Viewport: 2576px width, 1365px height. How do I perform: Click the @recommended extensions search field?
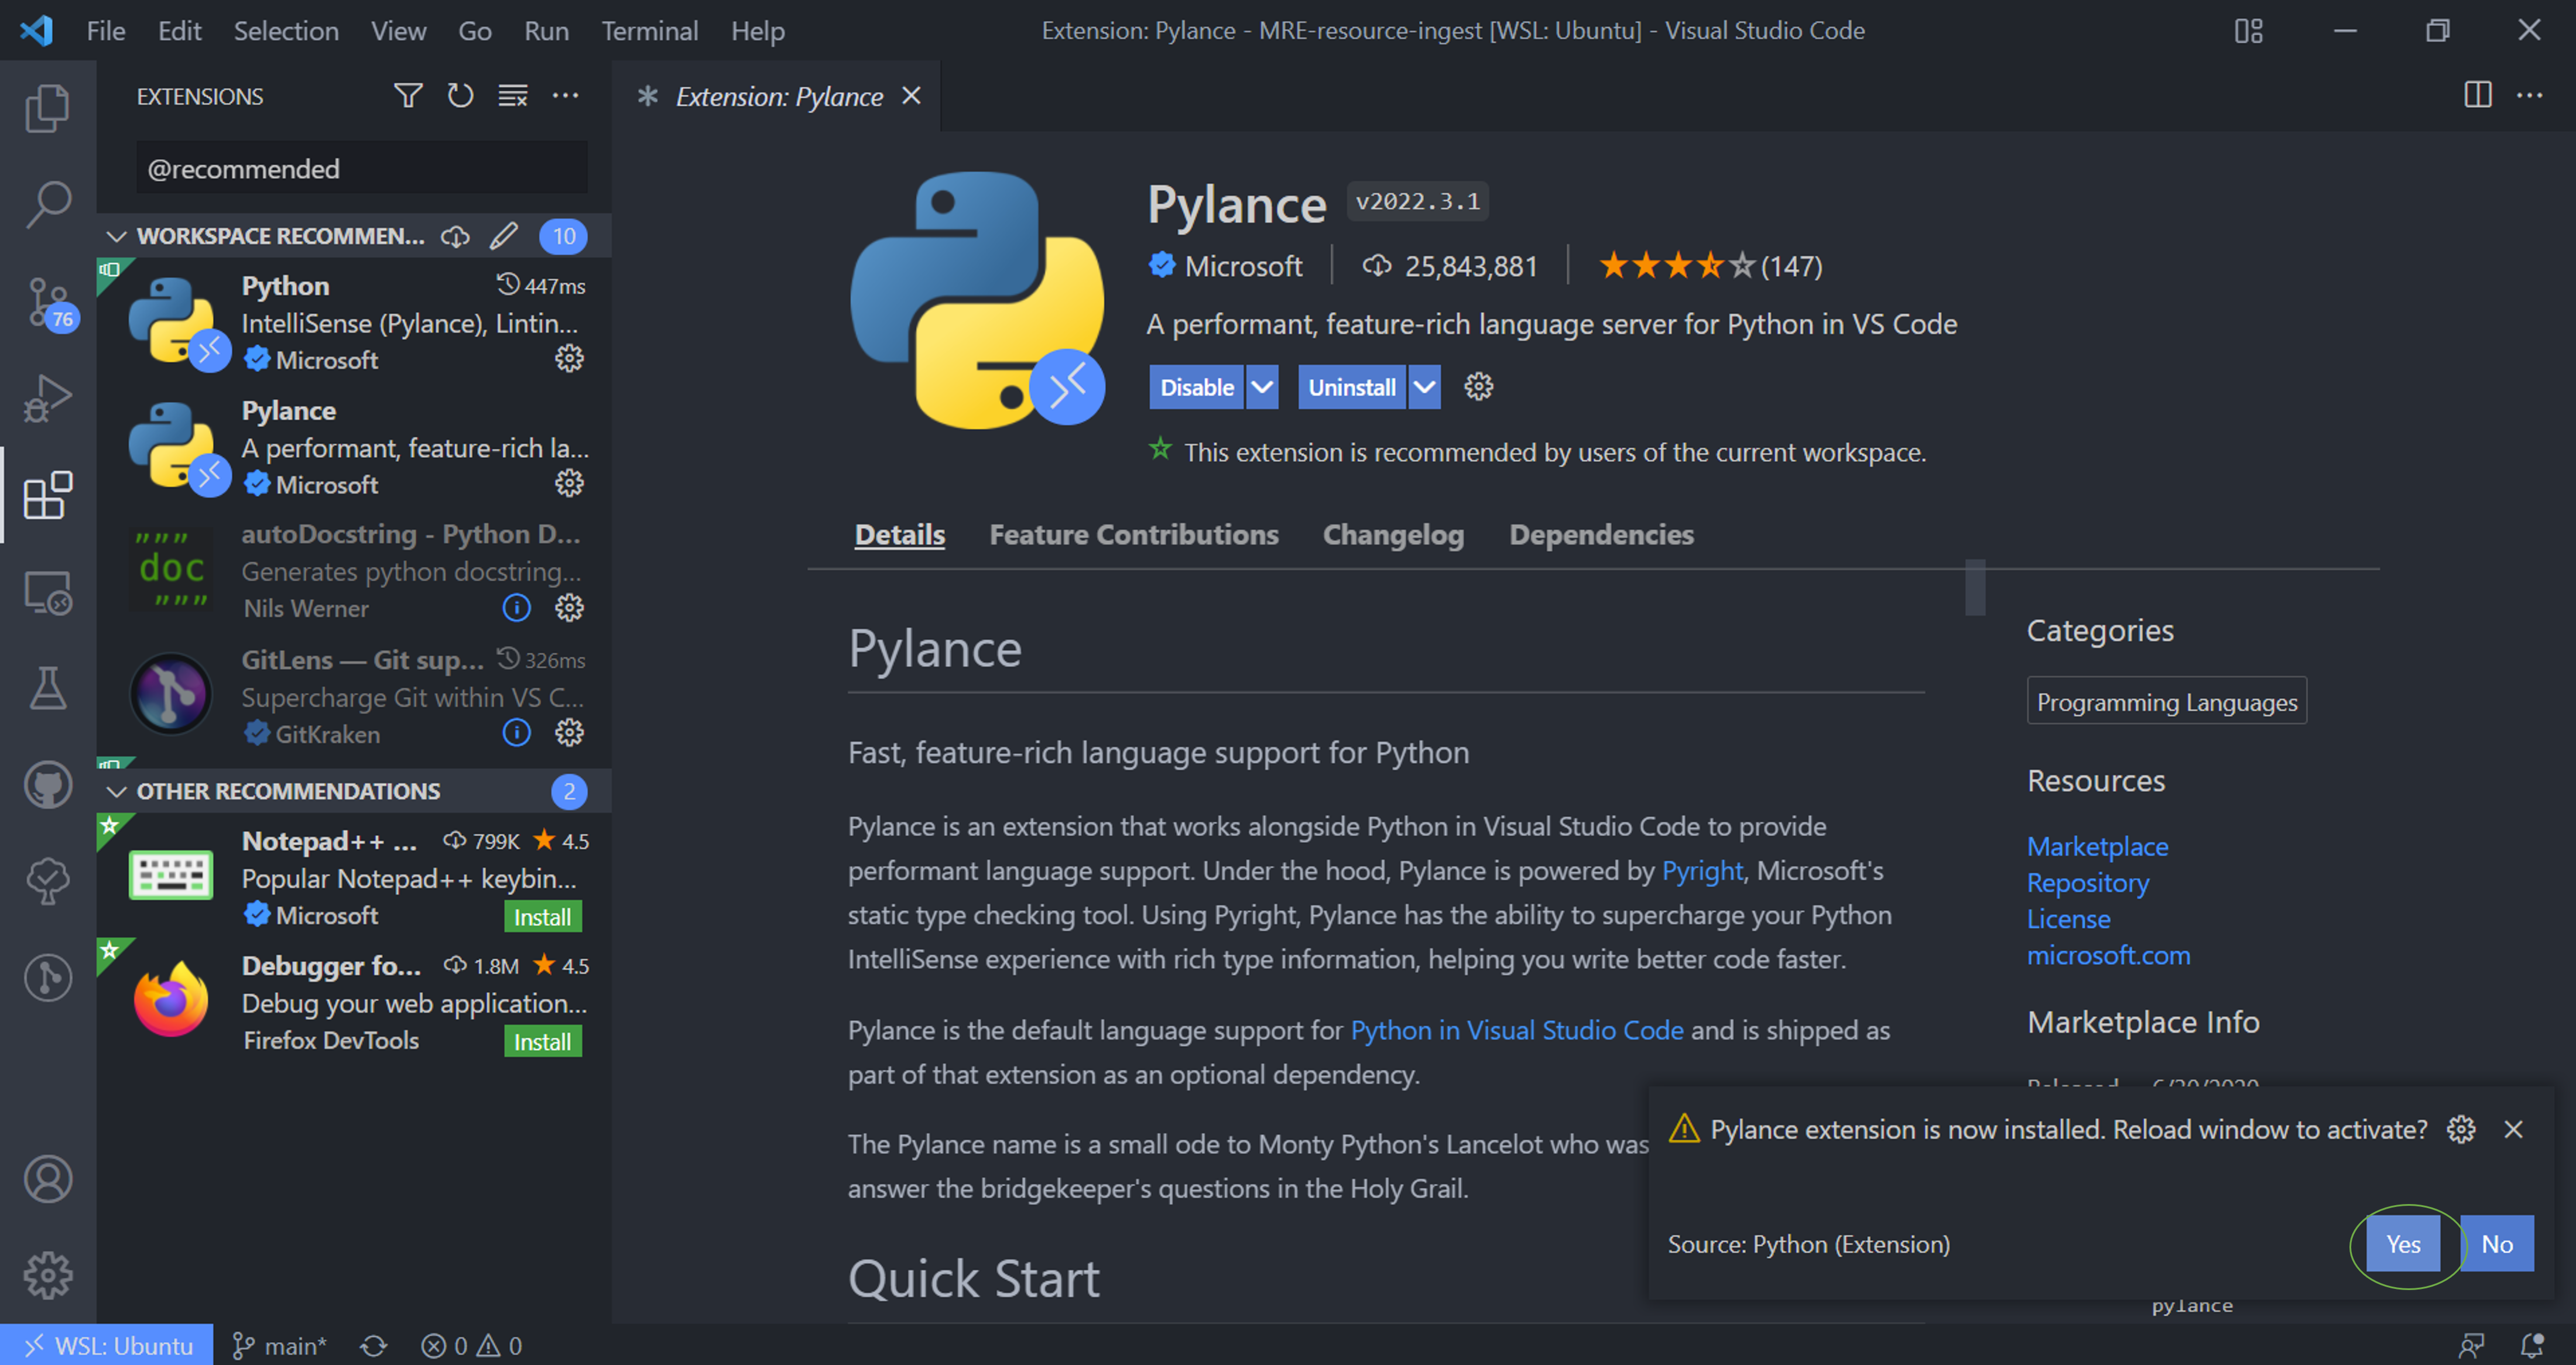(362, 168)
